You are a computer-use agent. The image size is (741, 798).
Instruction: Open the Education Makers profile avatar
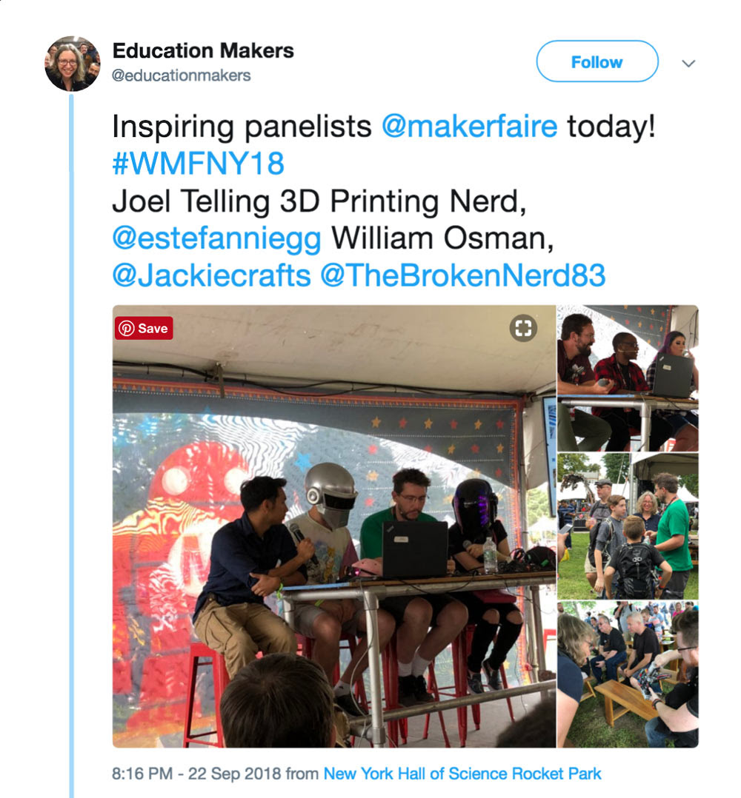(73, 64)
